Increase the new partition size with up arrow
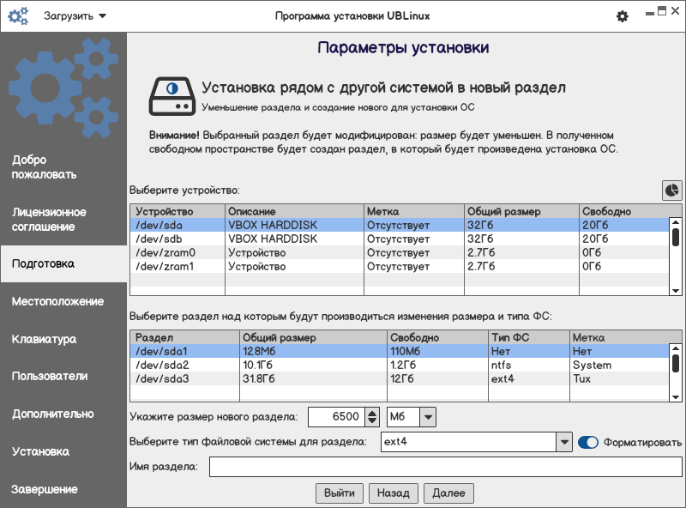The height and width of the screenshot is (508, 686). click(x=371, y=413)
